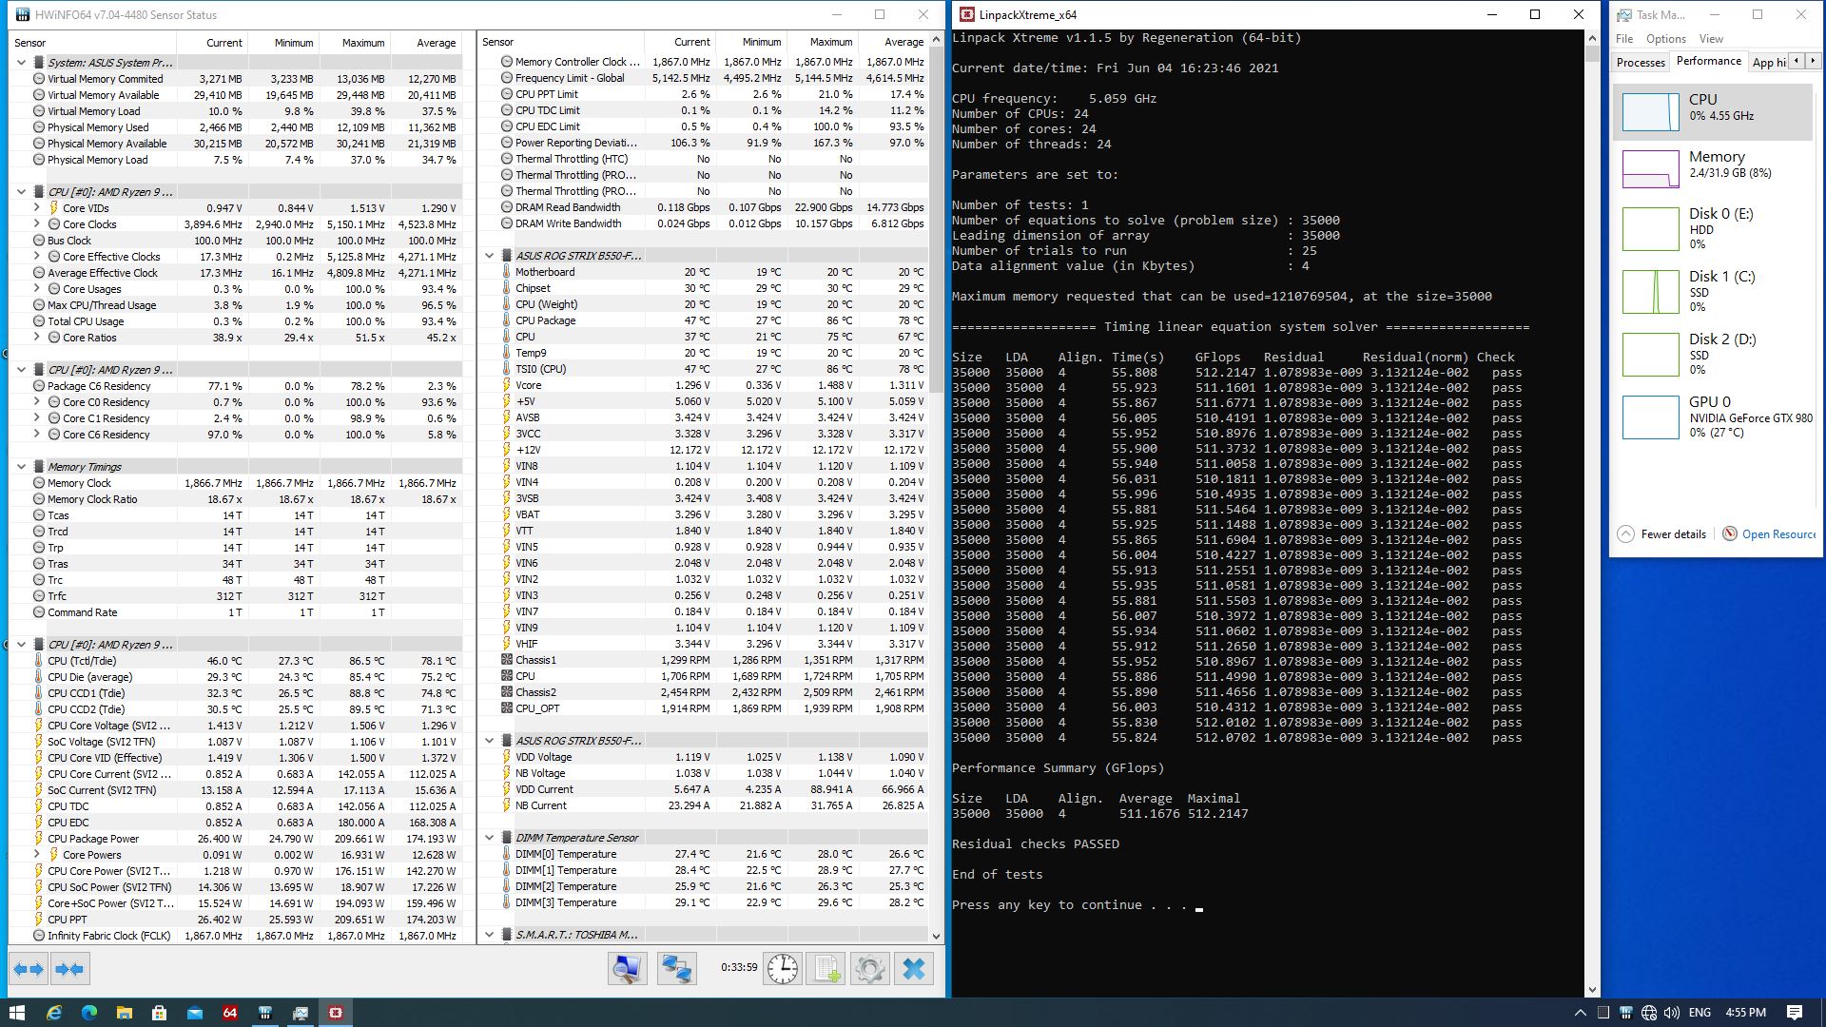Open the File menu in Task Manager
The image size is (1826, 1027).
(x=1624, y=39)
